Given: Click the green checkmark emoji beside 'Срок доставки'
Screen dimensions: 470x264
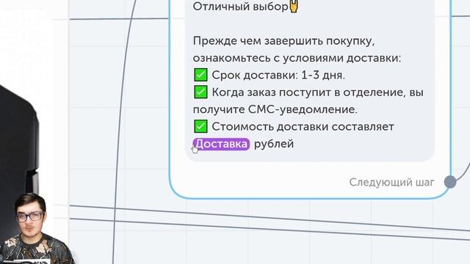Looking at the screenshot, I should point(200,75).
